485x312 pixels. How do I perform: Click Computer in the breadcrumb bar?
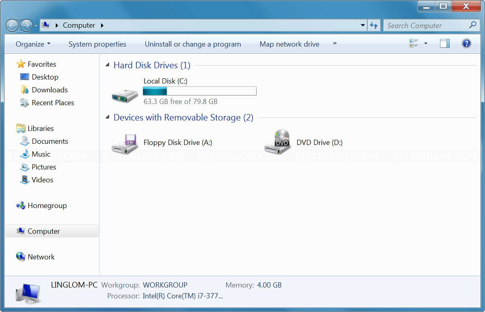[79, 25]
